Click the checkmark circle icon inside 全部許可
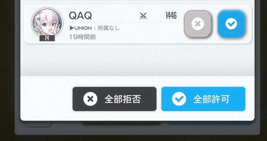 coord(179,99)
